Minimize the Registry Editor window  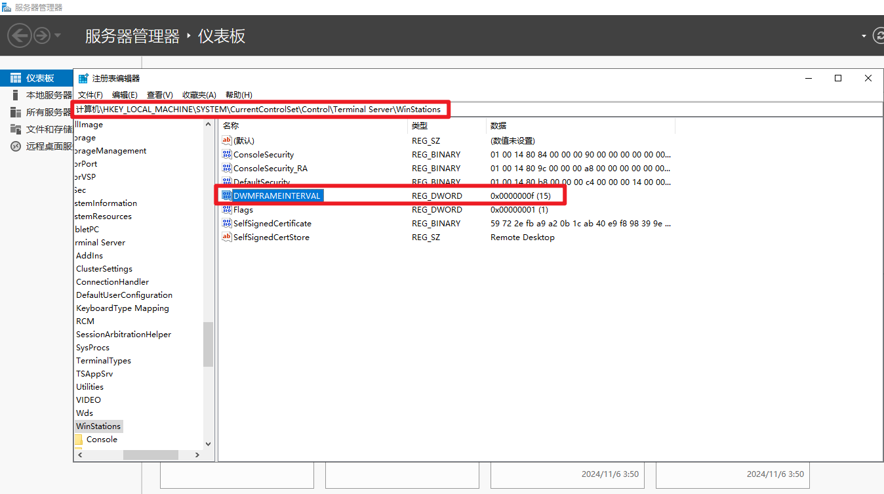pyautogui.click(x=808, y=78)
